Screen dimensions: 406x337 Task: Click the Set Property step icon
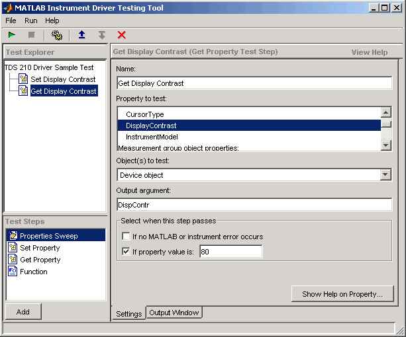click(13, 248)
